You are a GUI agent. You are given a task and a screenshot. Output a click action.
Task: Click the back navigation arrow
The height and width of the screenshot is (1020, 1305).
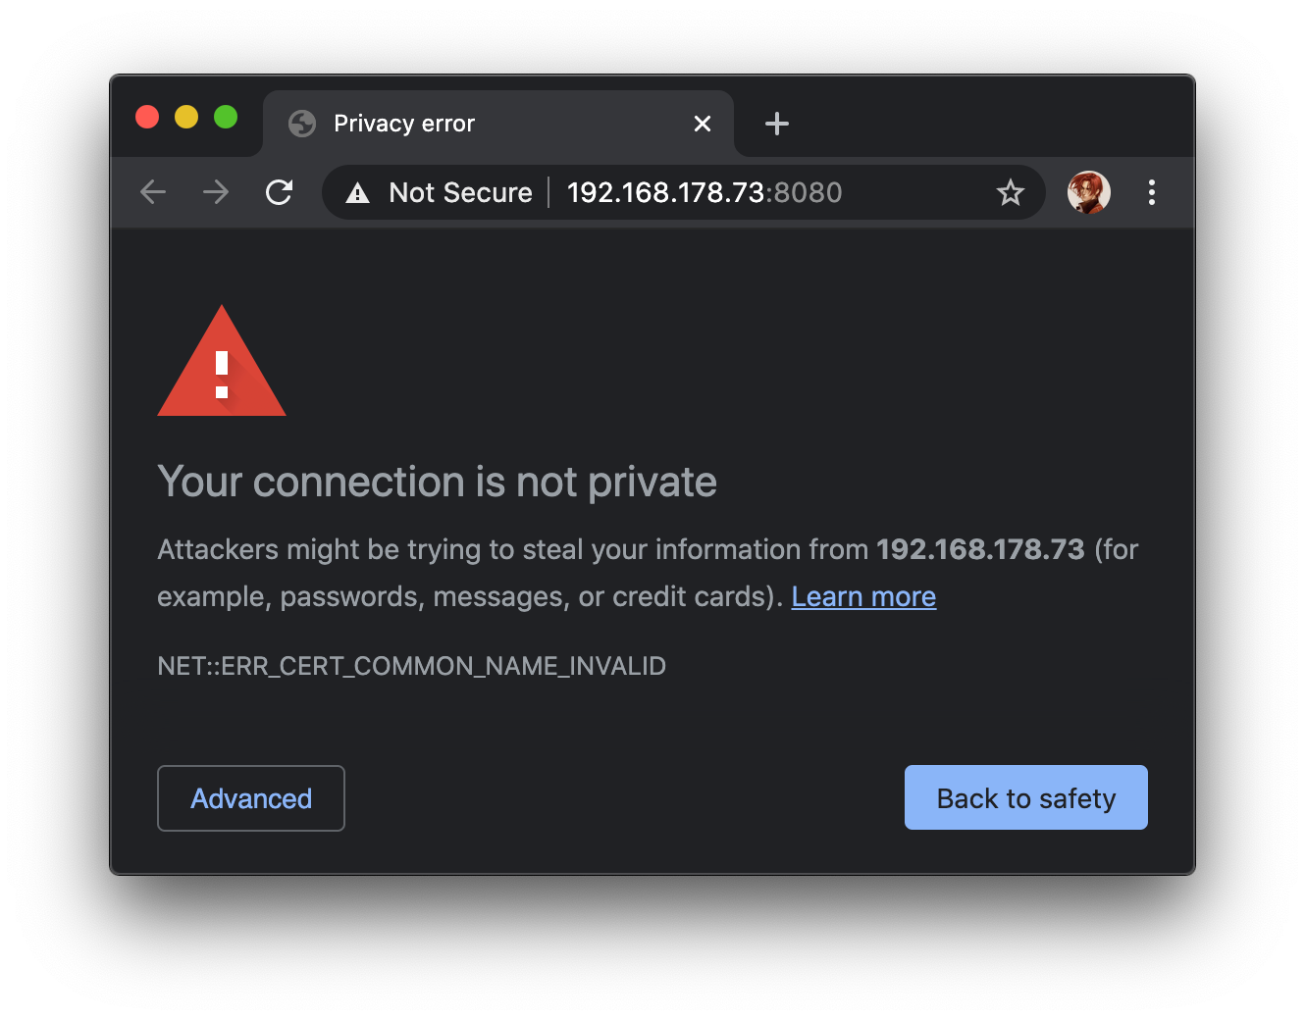[x=153, y=192]
